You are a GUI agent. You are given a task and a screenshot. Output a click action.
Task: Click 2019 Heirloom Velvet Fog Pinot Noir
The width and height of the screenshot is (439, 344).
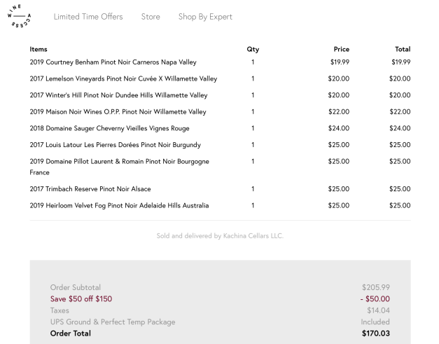click(x=119, y=206)
